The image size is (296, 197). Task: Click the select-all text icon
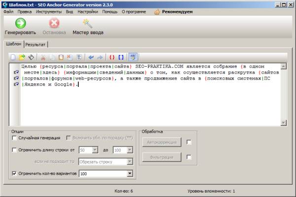[79, 57]
